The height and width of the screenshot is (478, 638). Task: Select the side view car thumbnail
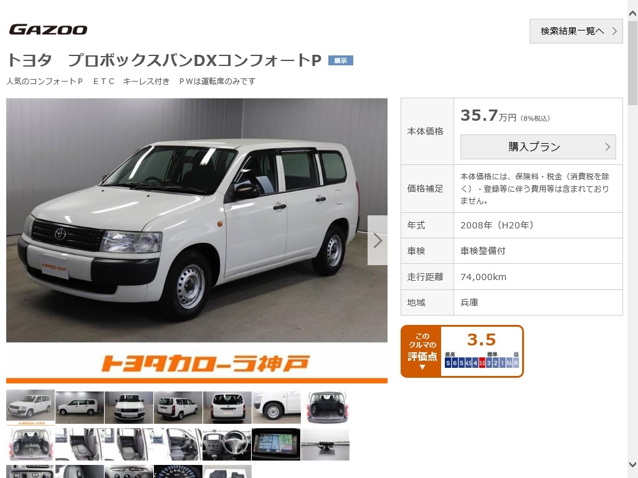coord(80,407)
